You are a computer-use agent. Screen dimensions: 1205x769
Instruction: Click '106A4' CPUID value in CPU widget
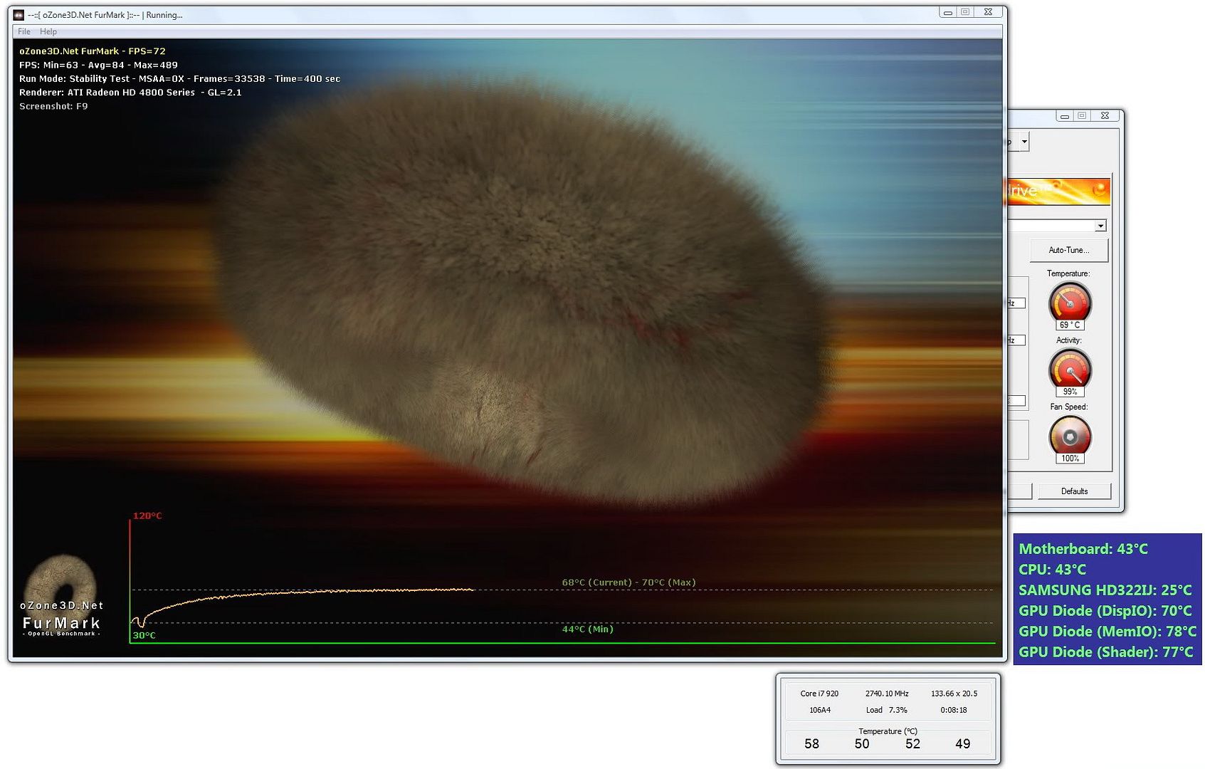tap(819, 710)
